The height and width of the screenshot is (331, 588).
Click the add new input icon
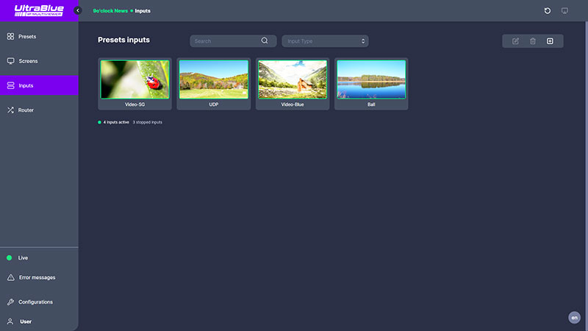tap(550, 41)
